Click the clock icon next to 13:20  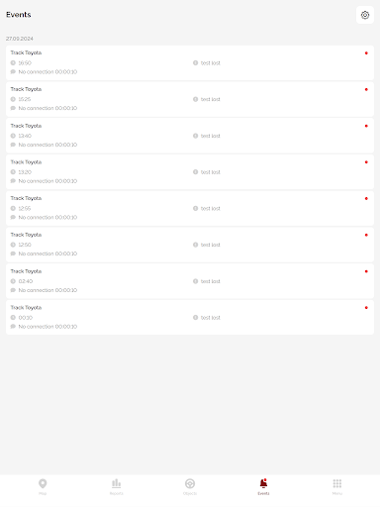(13, 172)
